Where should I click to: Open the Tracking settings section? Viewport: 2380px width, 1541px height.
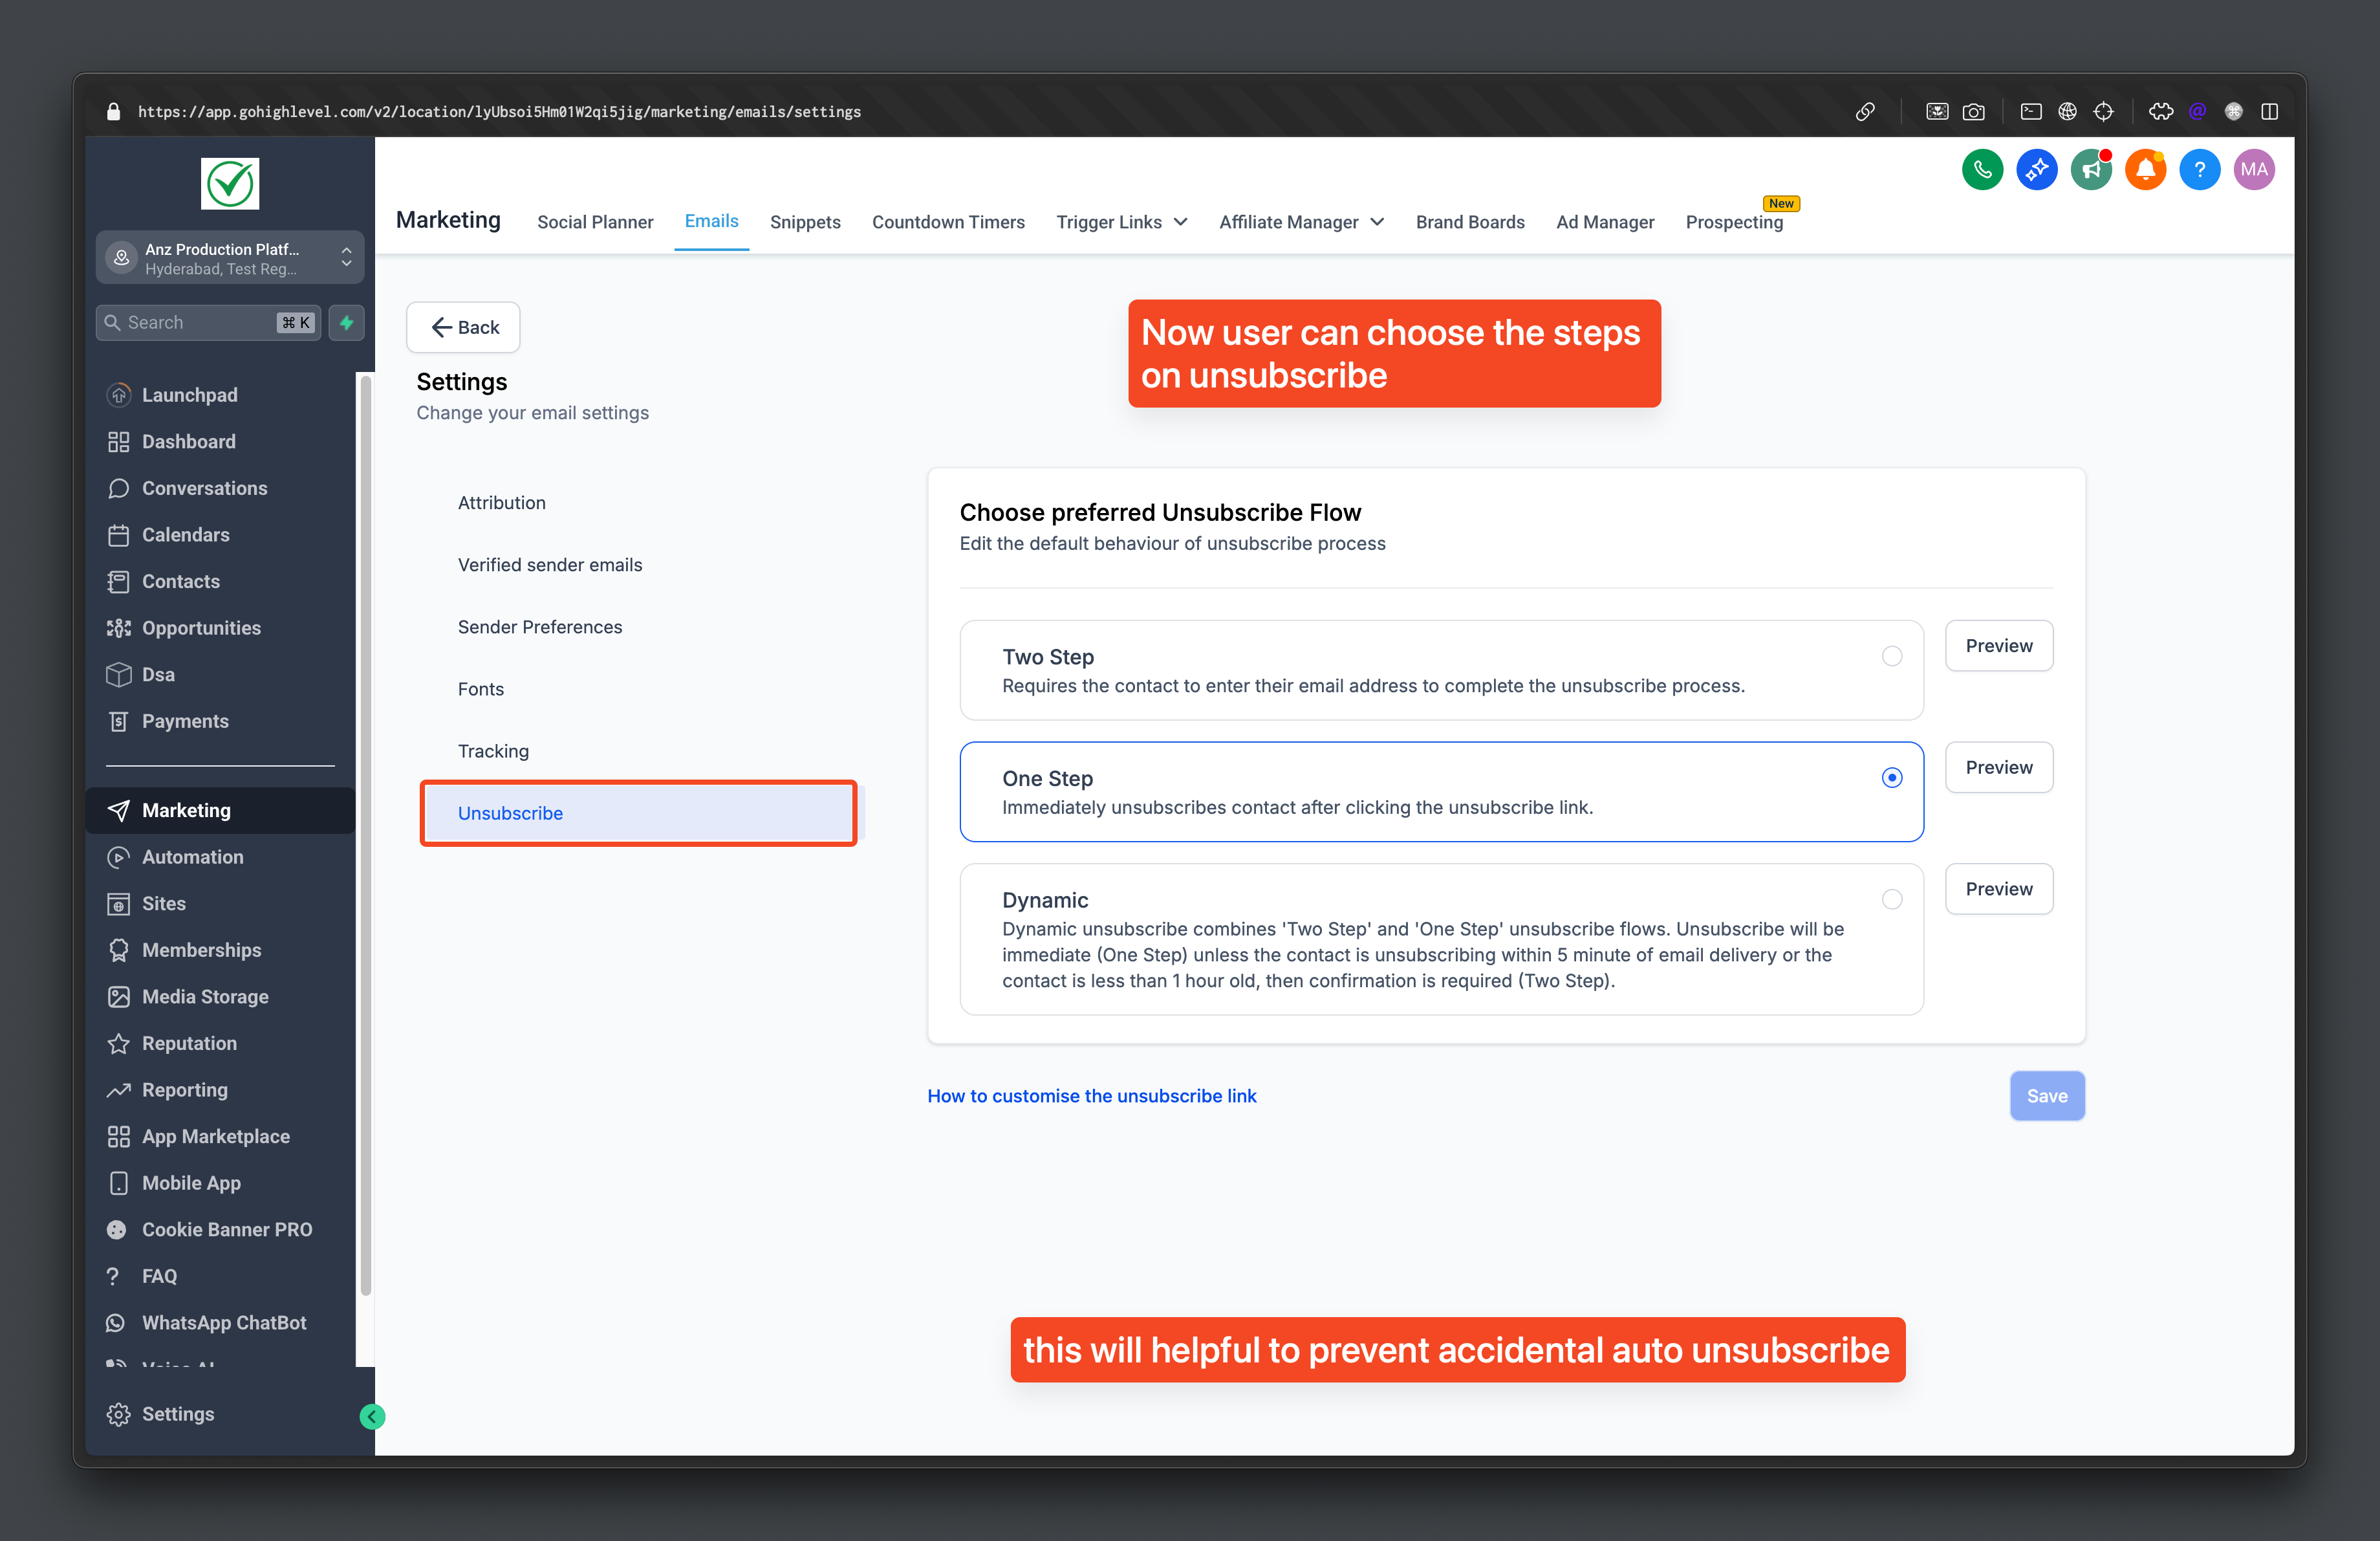pyautogui.click(x=493, y=751)
